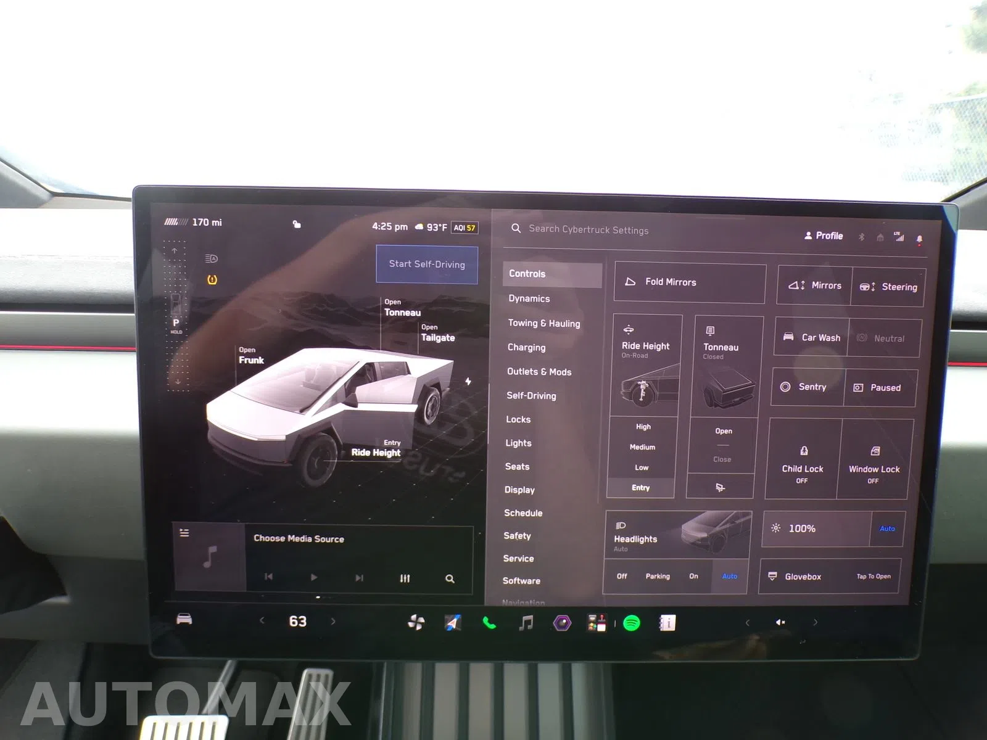Image resolution: width=987 pixels, height=740 pixels.
Task: Tap the unlocked padlock status icon
Action: click(297, 224)
